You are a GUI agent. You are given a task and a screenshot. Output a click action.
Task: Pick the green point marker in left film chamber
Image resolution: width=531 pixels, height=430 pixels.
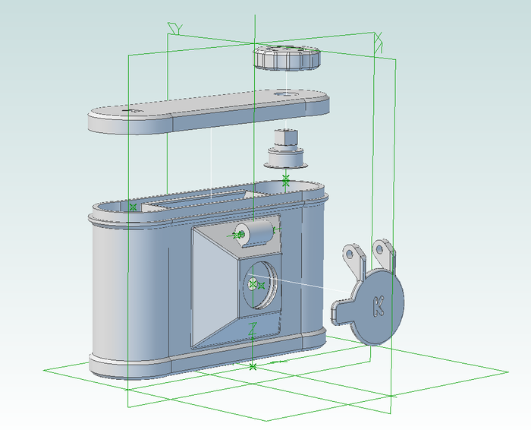[133, 207]
